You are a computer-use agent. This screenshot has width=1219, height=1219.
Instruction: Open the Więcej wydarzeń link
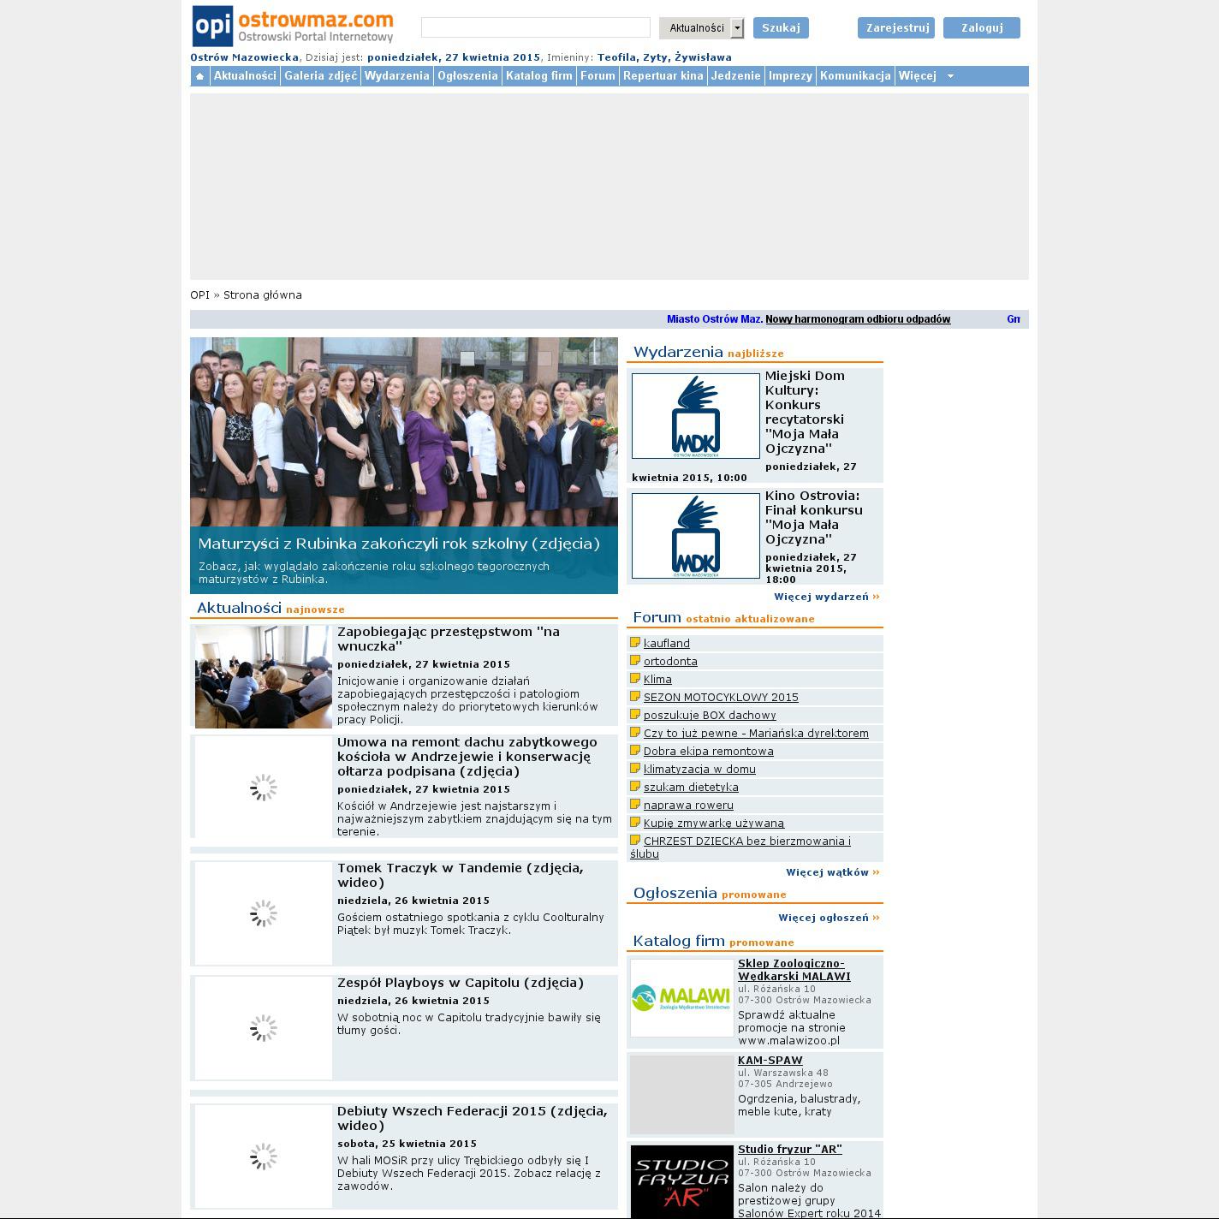[826, 597]
